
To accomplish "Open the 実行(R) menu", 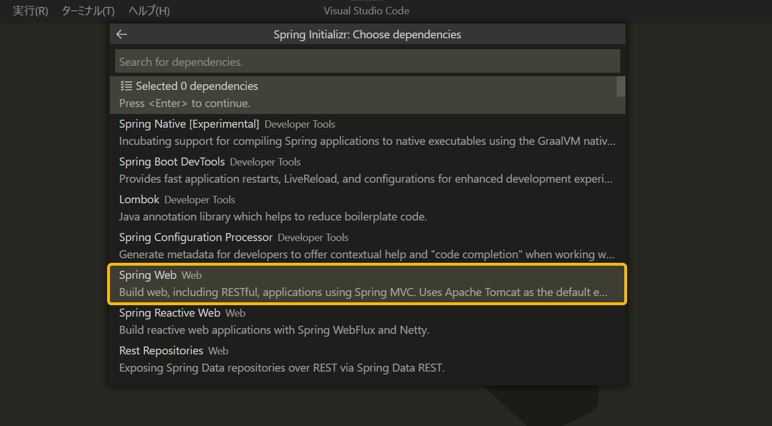I will (30, 11).
